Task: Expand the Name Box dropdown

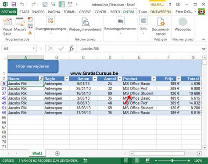Action: coord(34,48)
